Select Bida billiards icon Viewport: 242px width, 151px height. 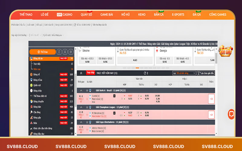coord(31,123)
